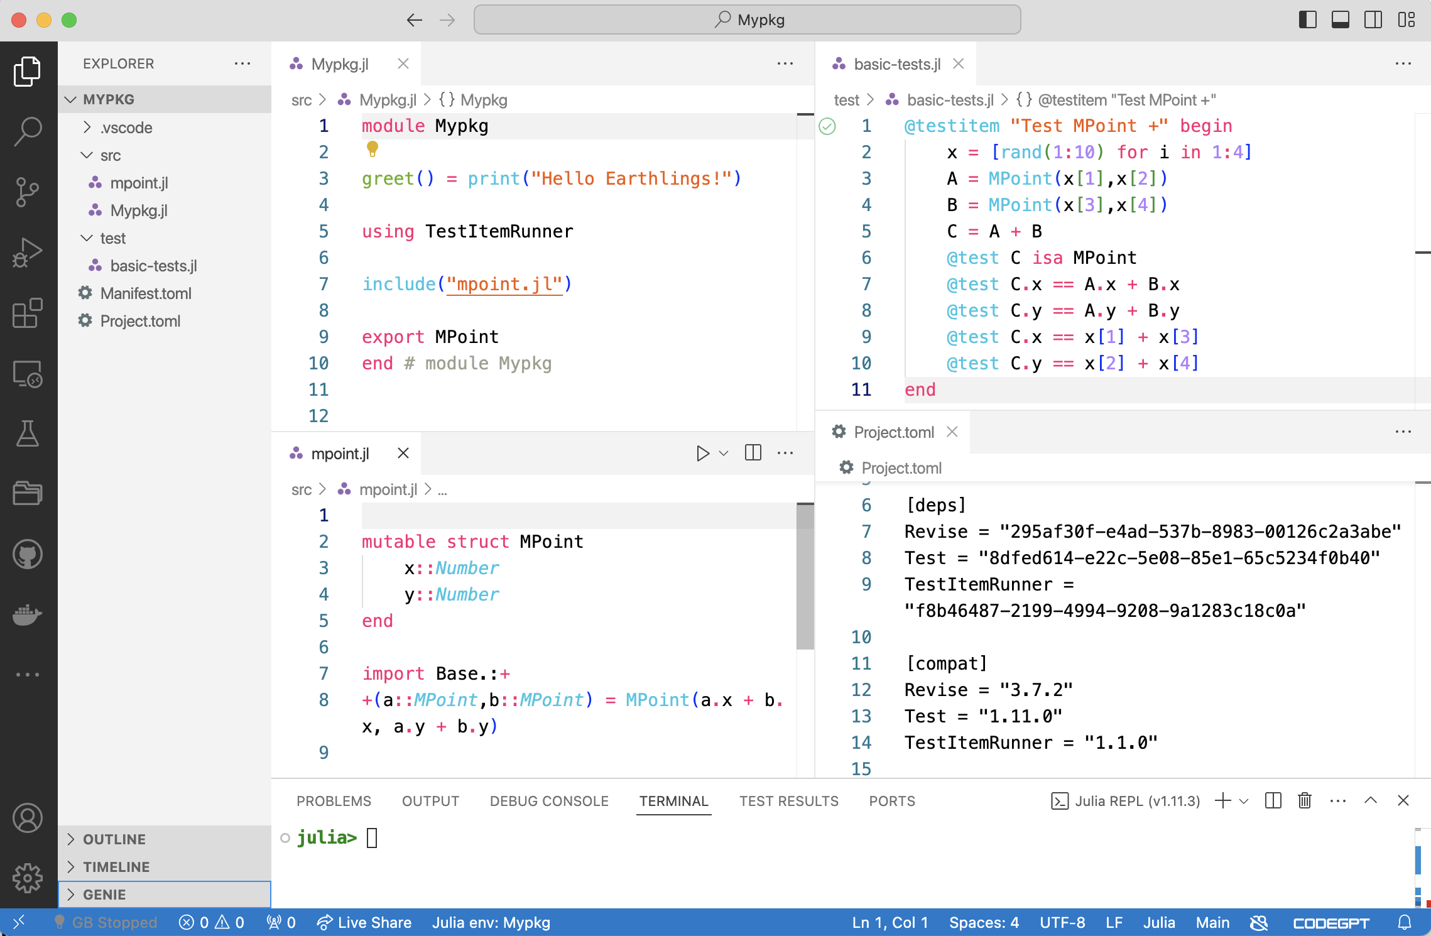Click the Copilot status icon
Image resolution: width=1431 pixels, height=936 pixels.
pyautogui.click(x=1259, y=922)
